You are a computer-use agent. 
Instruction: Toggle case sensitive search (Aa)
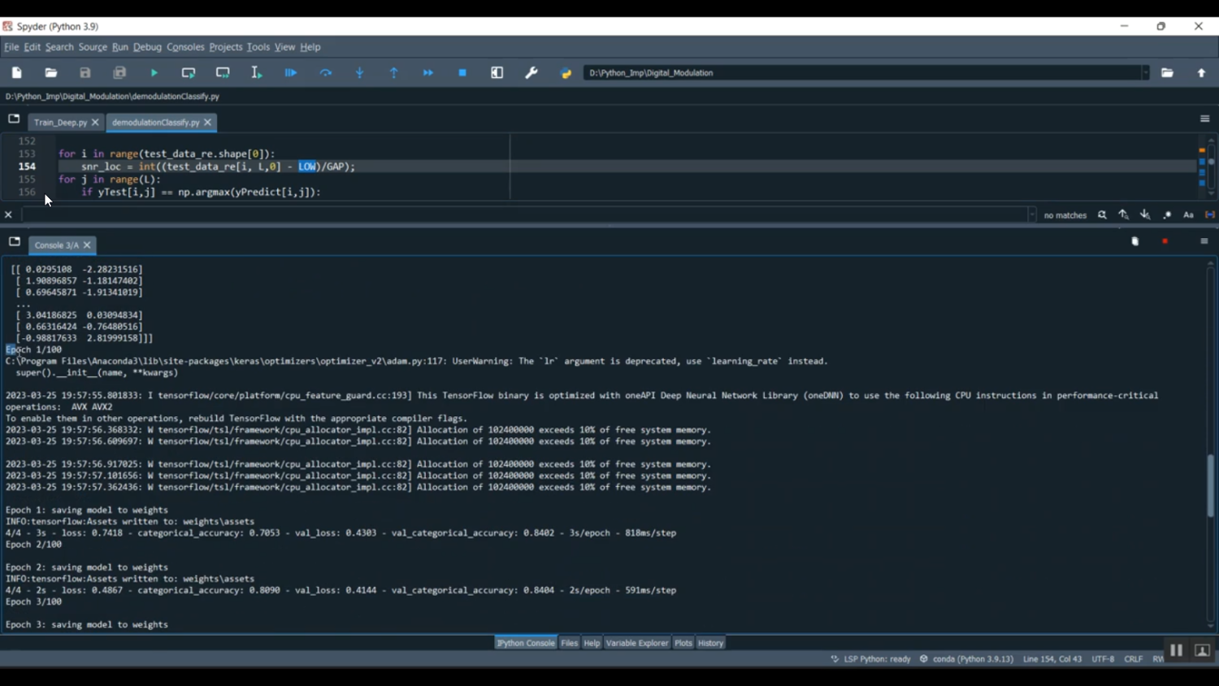coord(1188,215)
